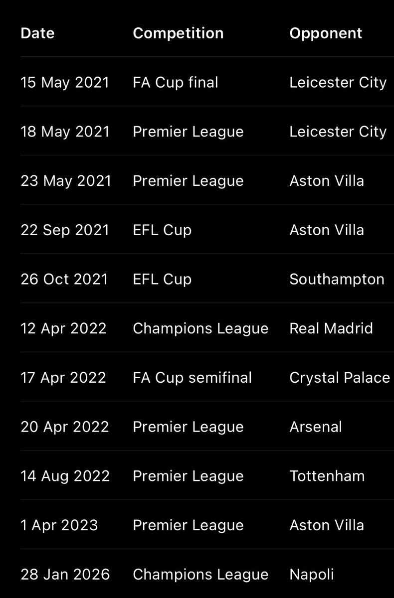Click the FA Cup semifinal cell
The image size is (394, 598).
coord(192,378)
